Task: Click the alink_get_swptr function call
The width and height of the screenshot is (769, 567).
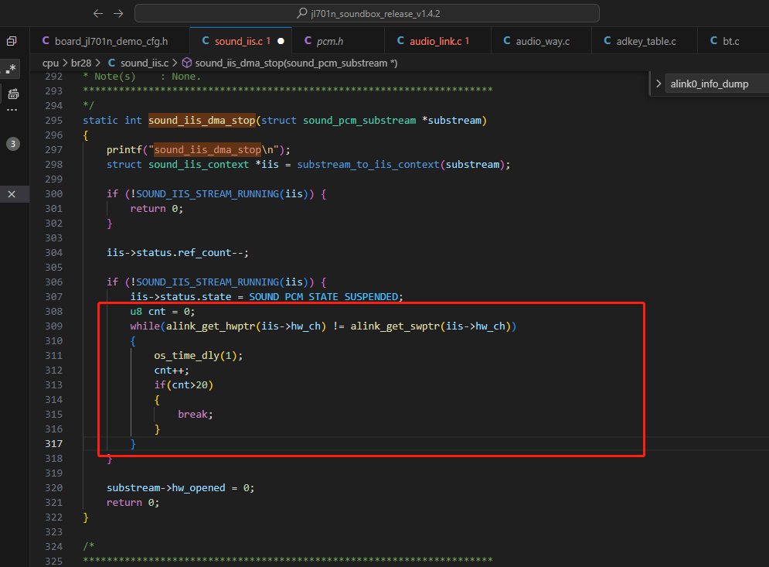Action: click(395, 326)
